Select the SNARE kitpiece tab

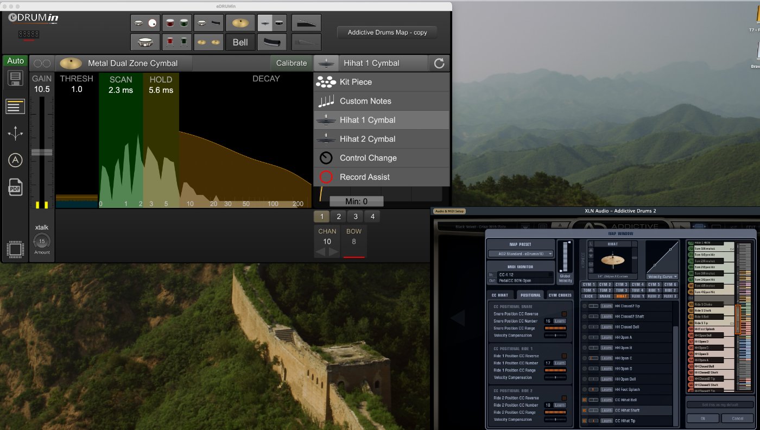pos(605,296)
